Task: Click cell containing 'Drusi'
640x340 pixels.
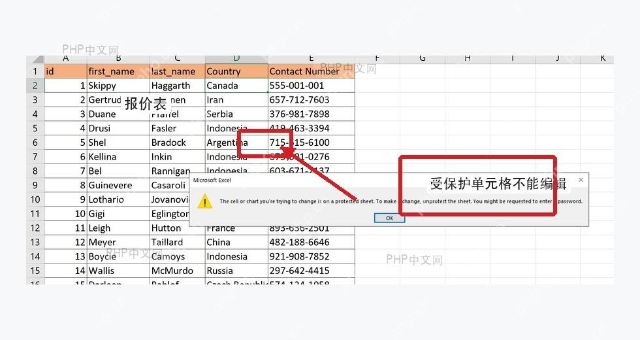Action: tap(118, 128)
